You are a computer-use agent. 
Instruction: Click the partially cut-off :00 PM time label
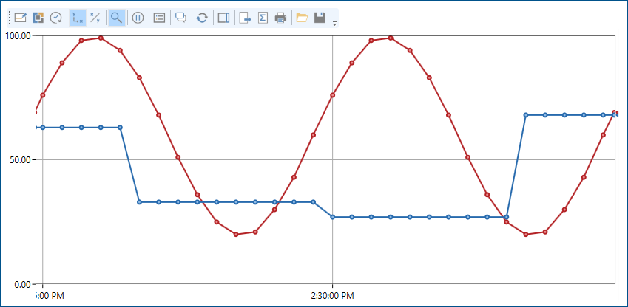[50, 296]
